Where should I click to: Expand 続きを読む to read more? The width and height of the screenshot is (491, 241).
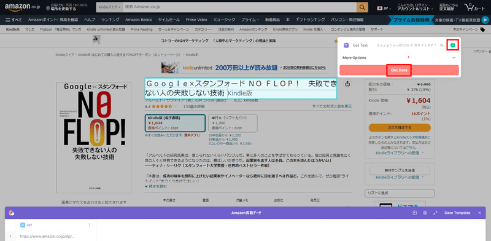click(x=156, y=186)
